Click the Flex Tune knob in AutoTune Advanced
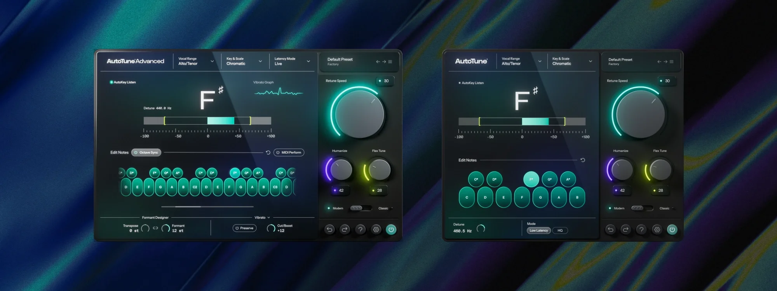The width and height of the screenshot is (777, 291). pyautogui.click(x=379, y=170)
